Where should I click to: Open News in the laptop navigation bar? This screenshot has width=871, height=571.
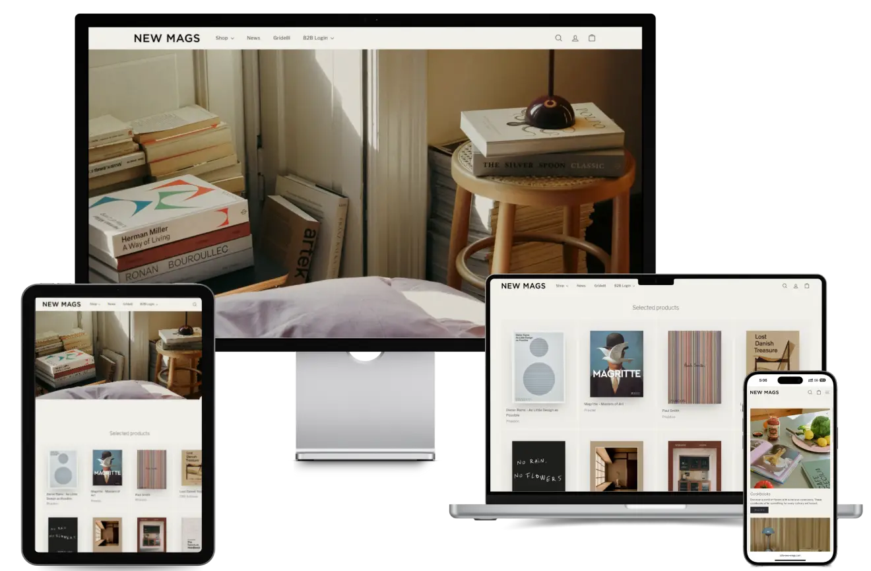(x=581, y=286)
